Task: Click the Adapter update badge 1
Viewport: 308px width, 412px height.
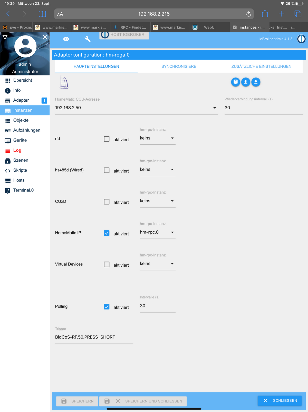Action: [44, 101]
